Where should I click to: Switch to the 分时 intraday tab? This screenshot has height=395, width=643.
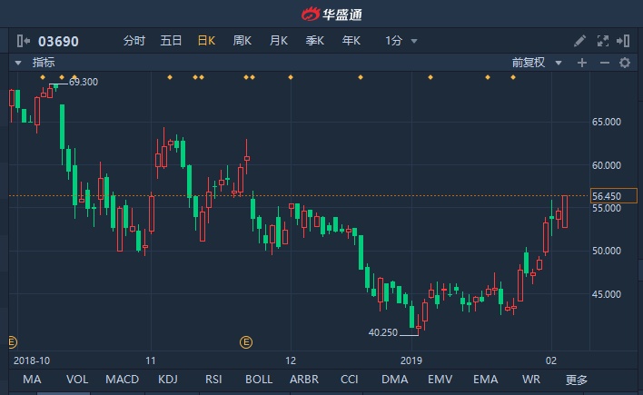click(134, 41)
